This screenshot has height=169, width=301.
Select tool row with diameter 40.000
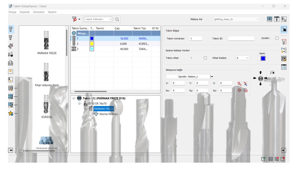(x=115, y=49)
